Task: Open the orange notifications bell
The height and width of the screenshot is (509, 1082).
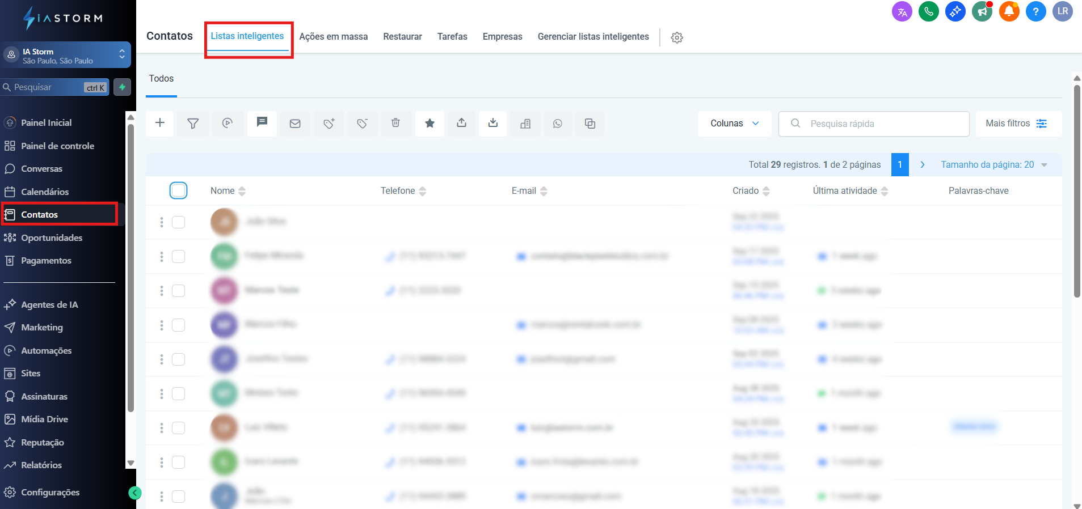Action: point(1009,11)
